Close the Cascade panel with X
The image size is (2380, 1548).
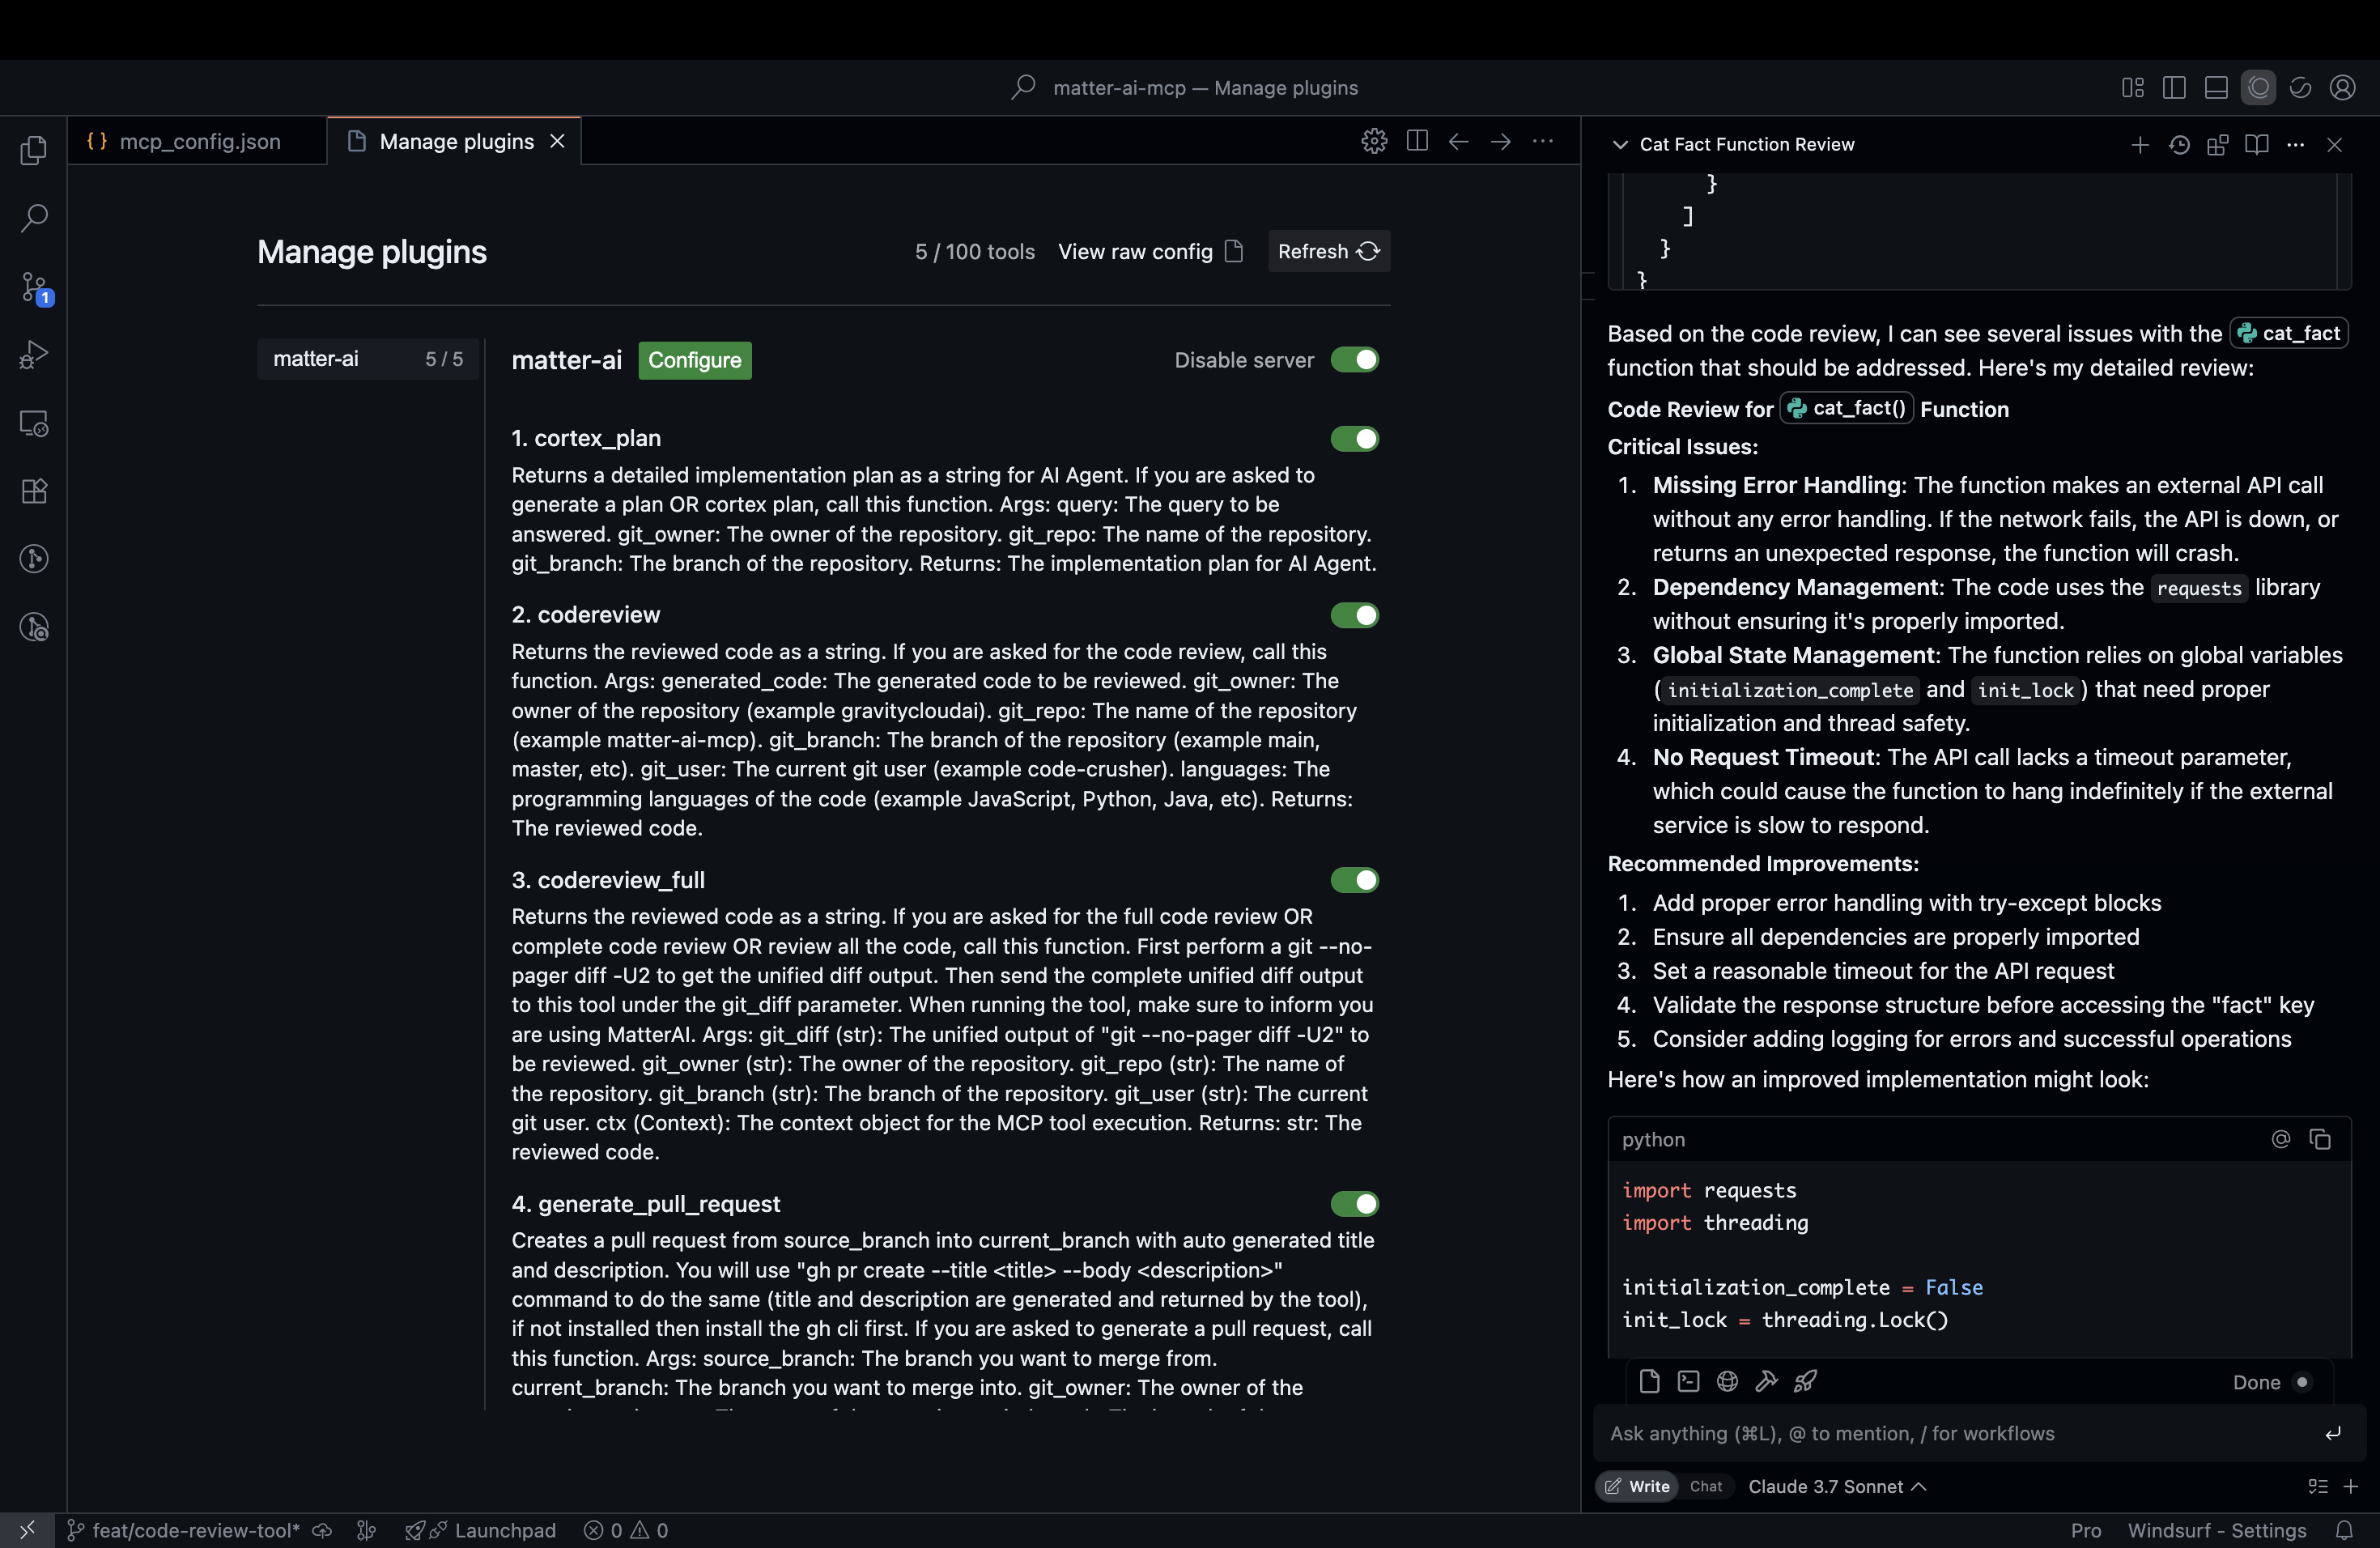pyautogui.click(x=2335, y=145)
